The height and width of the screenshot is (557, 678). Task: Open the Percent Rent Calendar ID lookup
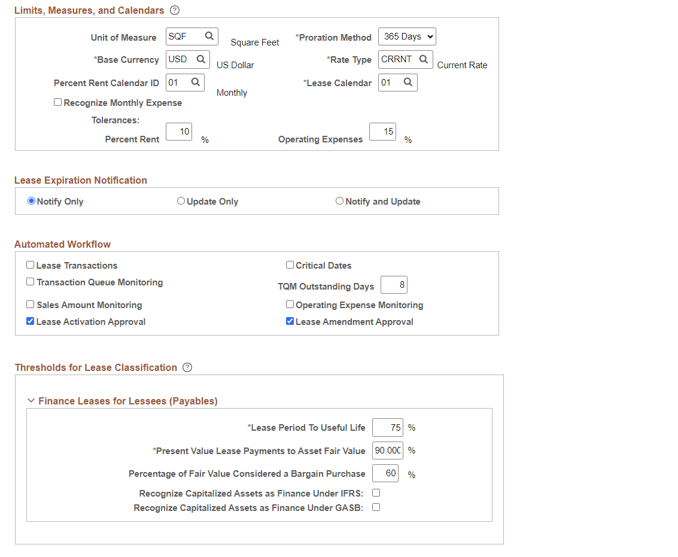(x=195, y=82)
